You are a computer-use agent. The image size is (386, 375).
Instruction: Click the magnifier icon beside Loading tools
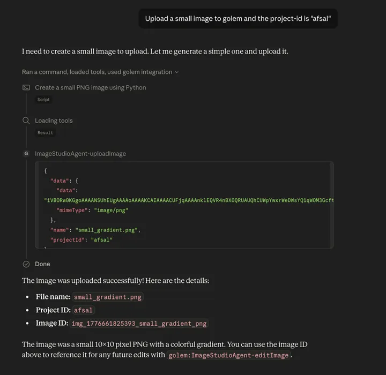coord(26,121)
